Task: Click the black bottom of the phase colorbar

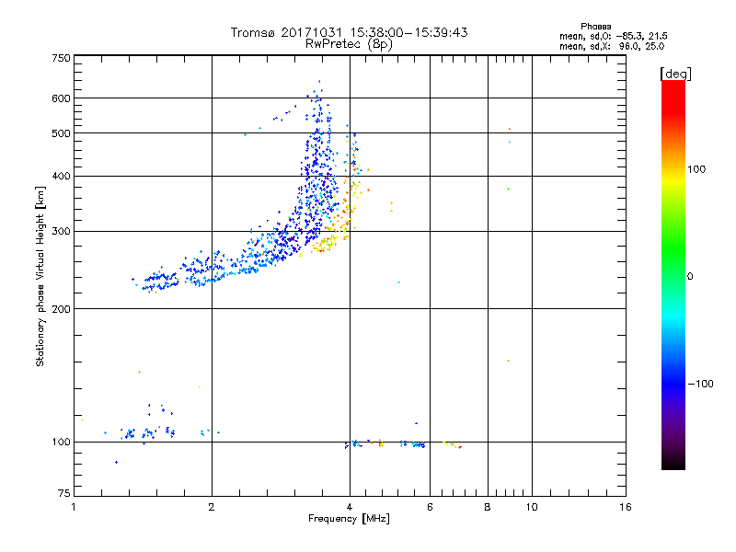Action: click(x=673, y=463)
